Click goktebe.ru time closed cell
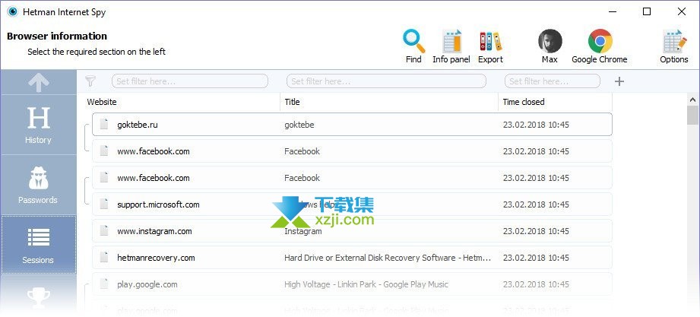This screenshot has height=317, width=700. tap(536, 125)
